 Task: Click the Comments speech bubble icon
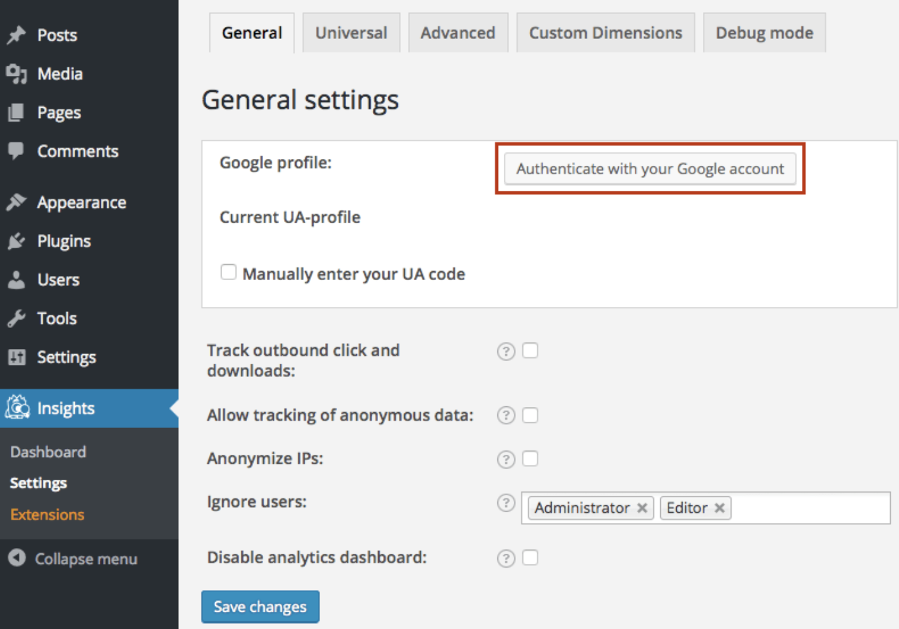[x=16, y=151]
